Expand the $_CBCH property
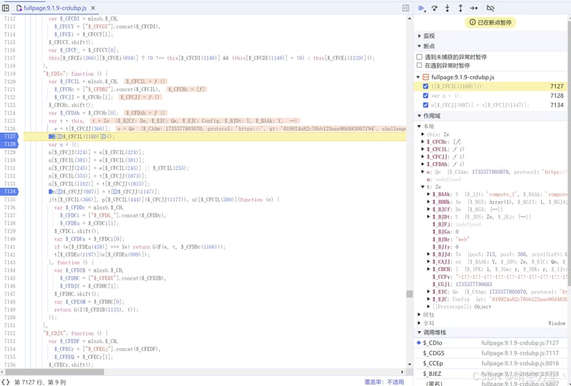The image size is (571, 386). [429, 269]
